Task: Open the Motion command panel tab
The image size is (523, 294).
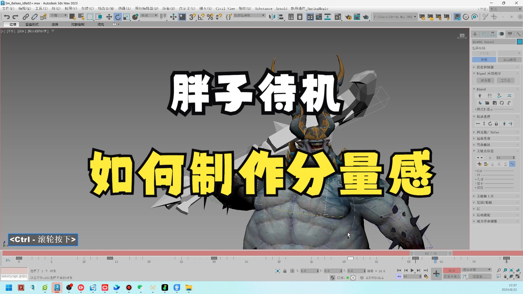Action: click(501, 34)
